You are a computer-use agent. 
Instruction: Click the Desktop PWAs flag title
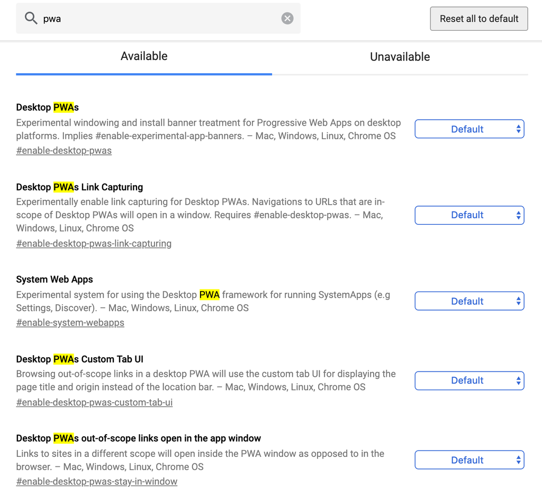click(47, 108)
